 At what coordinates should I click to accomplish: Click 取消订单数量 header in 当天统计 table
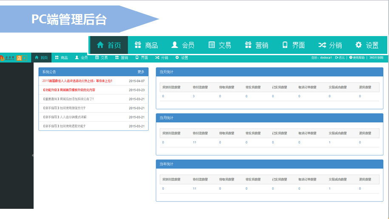click(307, 87)
